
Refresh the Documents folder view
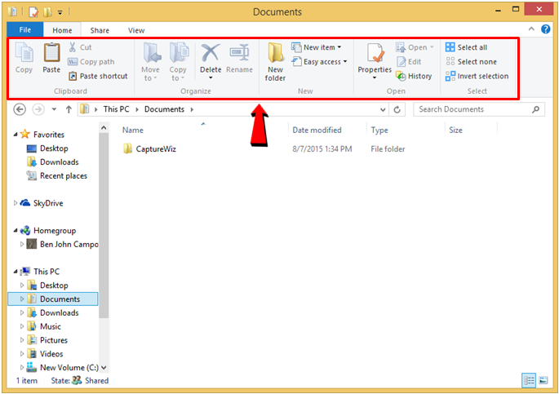[397, 109]
